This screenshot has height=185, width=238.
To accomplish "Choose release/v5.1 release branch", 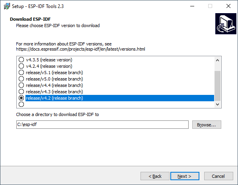I will (51, 73).
